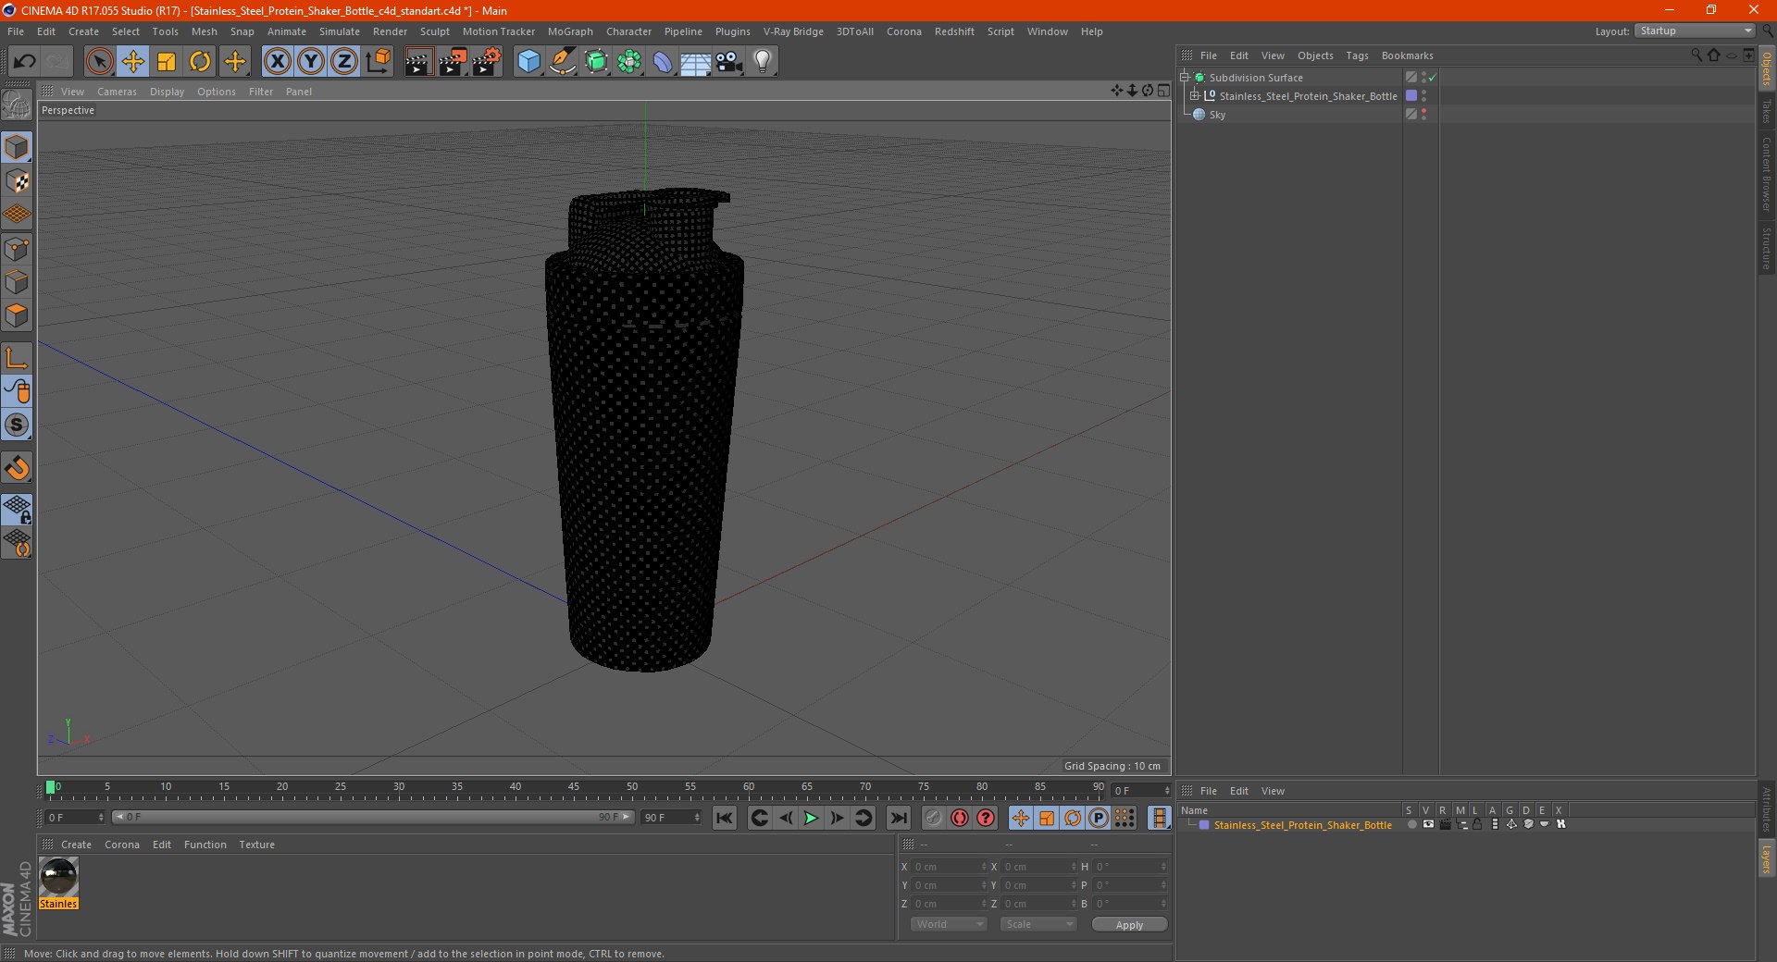Open the Object Manager Tags menu

[1357, 55]
